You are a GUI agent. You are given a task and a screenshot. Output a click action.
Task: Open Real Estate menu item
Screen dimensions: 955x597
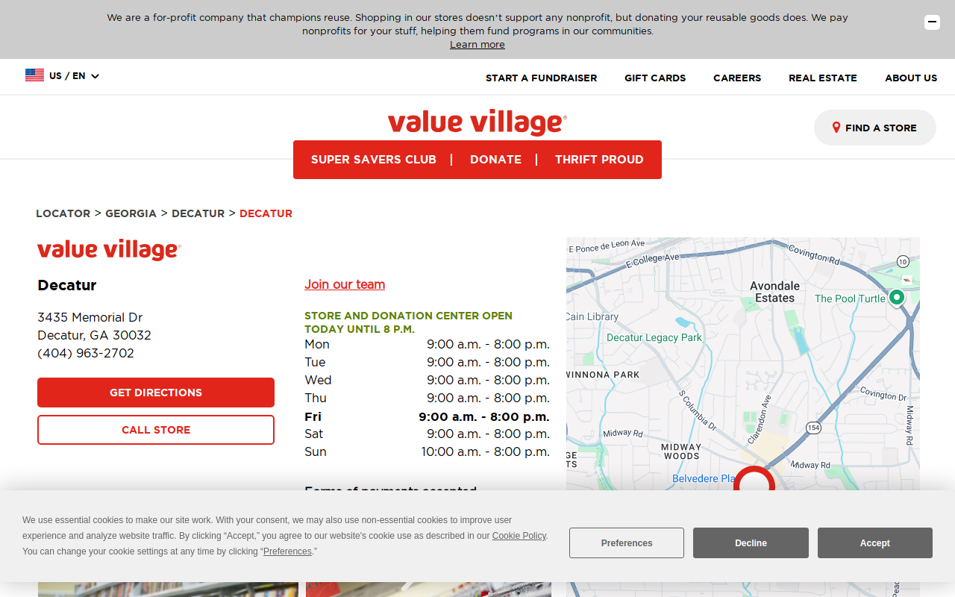pyautogui.click(x=823, y=78)
